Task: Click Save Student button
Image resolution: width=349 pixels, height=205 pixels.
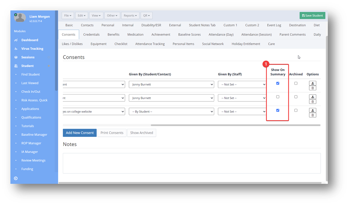Action: pyautogui.click(x=312, y=16)
